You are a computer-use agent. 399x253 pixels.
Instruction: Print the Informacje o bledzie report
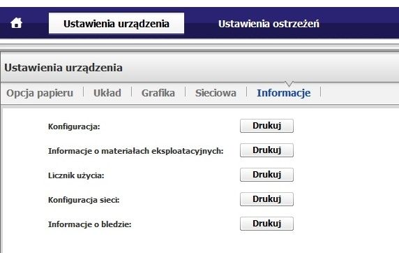[266, 224]
